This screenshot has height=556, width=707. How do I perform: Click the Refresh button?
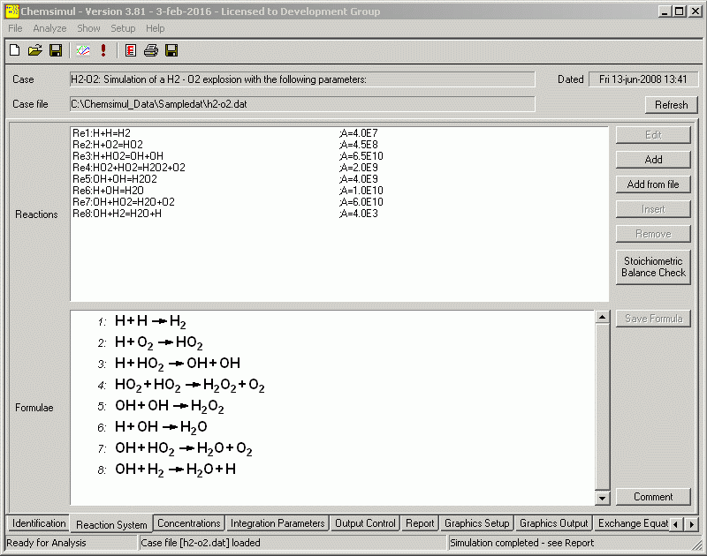(672, 105)
